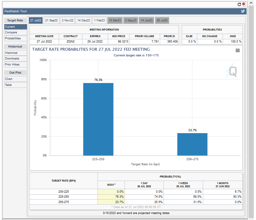Switch to the 1 Feb23 tab

(99, 20)
